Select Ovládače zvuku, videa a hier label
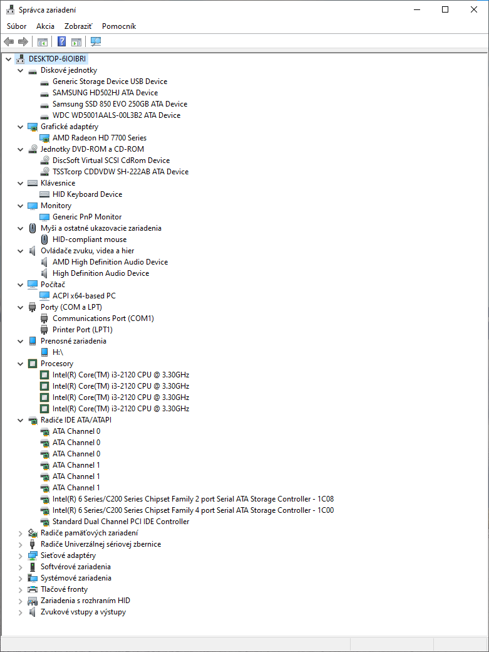This screenshot has height=652, width=489. coord(87,251)
